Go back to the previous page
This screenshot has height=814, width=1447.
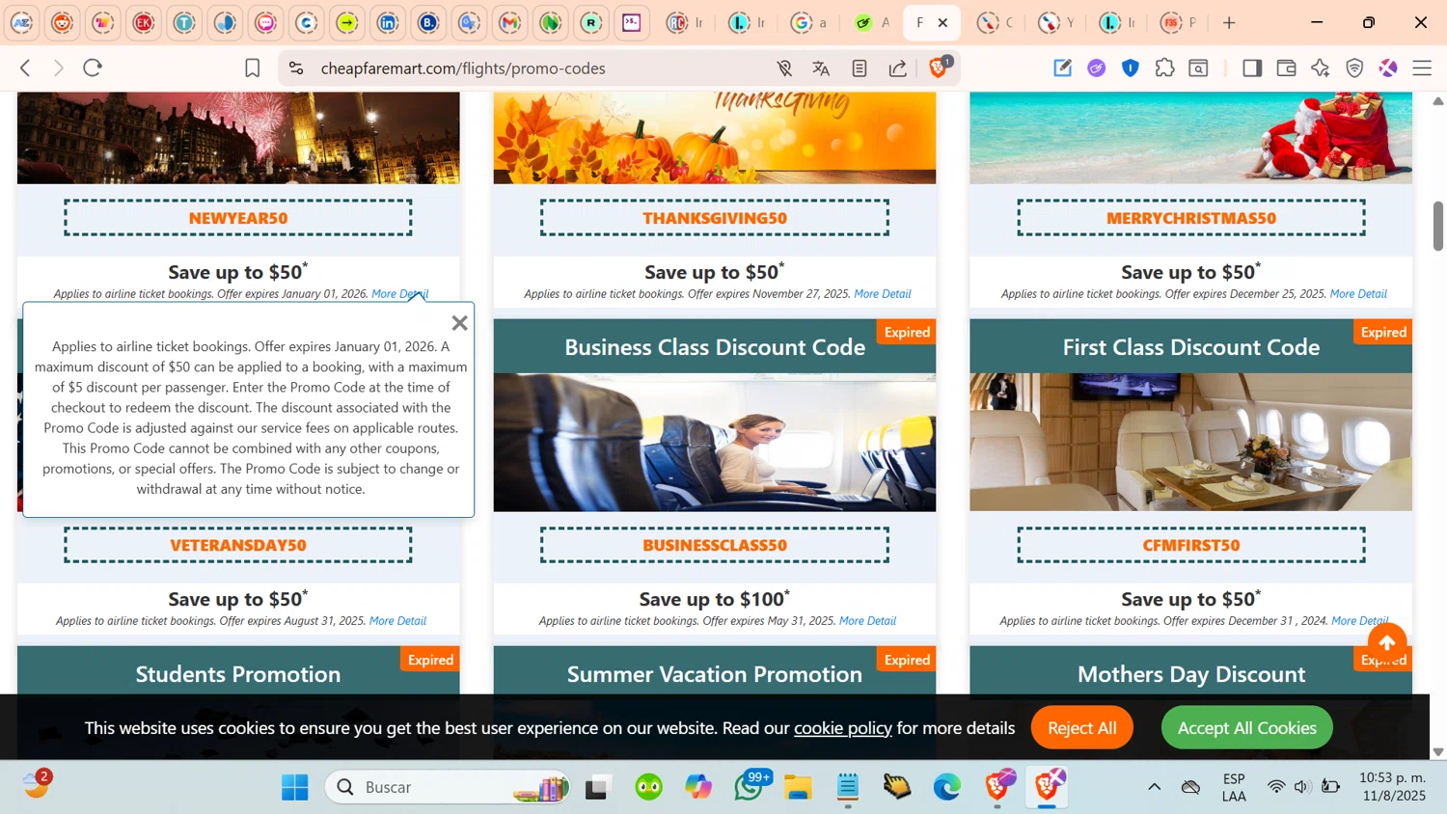(26, 68)
